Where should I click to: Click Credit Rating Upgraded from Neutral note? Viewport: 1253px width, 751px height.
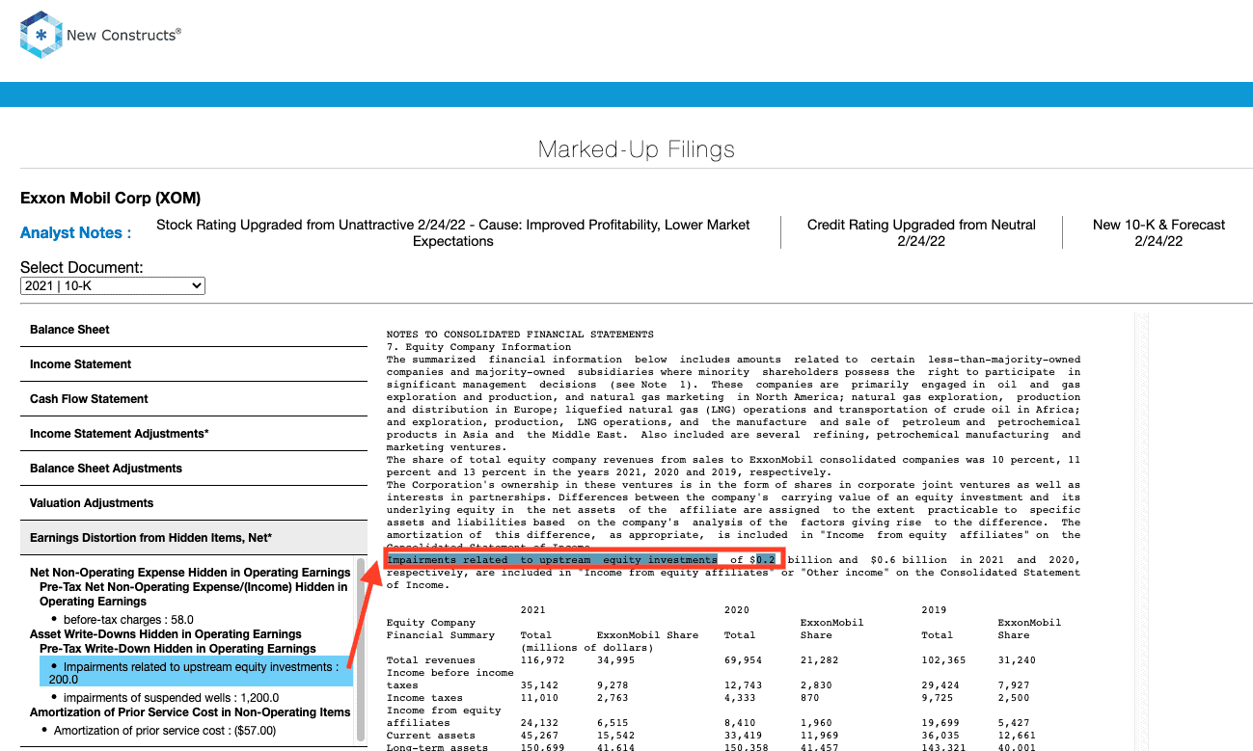click(x=921, y=232)
